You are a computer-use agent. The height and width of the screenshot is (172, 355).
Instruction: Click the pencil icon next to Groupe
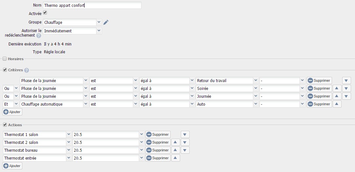[106, 22]
